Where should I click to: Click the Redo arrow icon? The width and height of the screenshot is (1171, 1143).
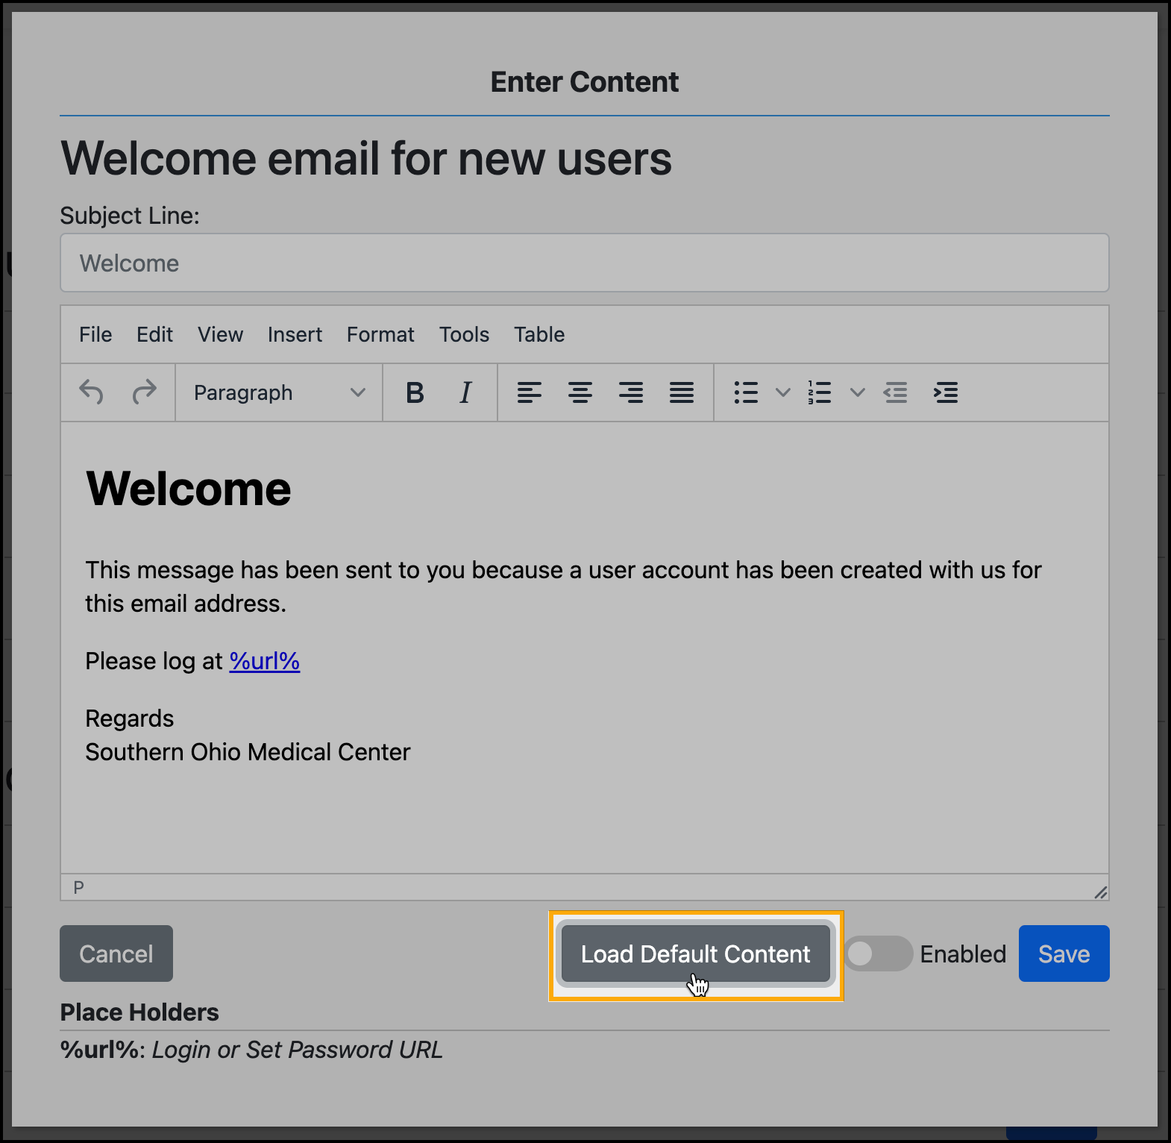144,392
